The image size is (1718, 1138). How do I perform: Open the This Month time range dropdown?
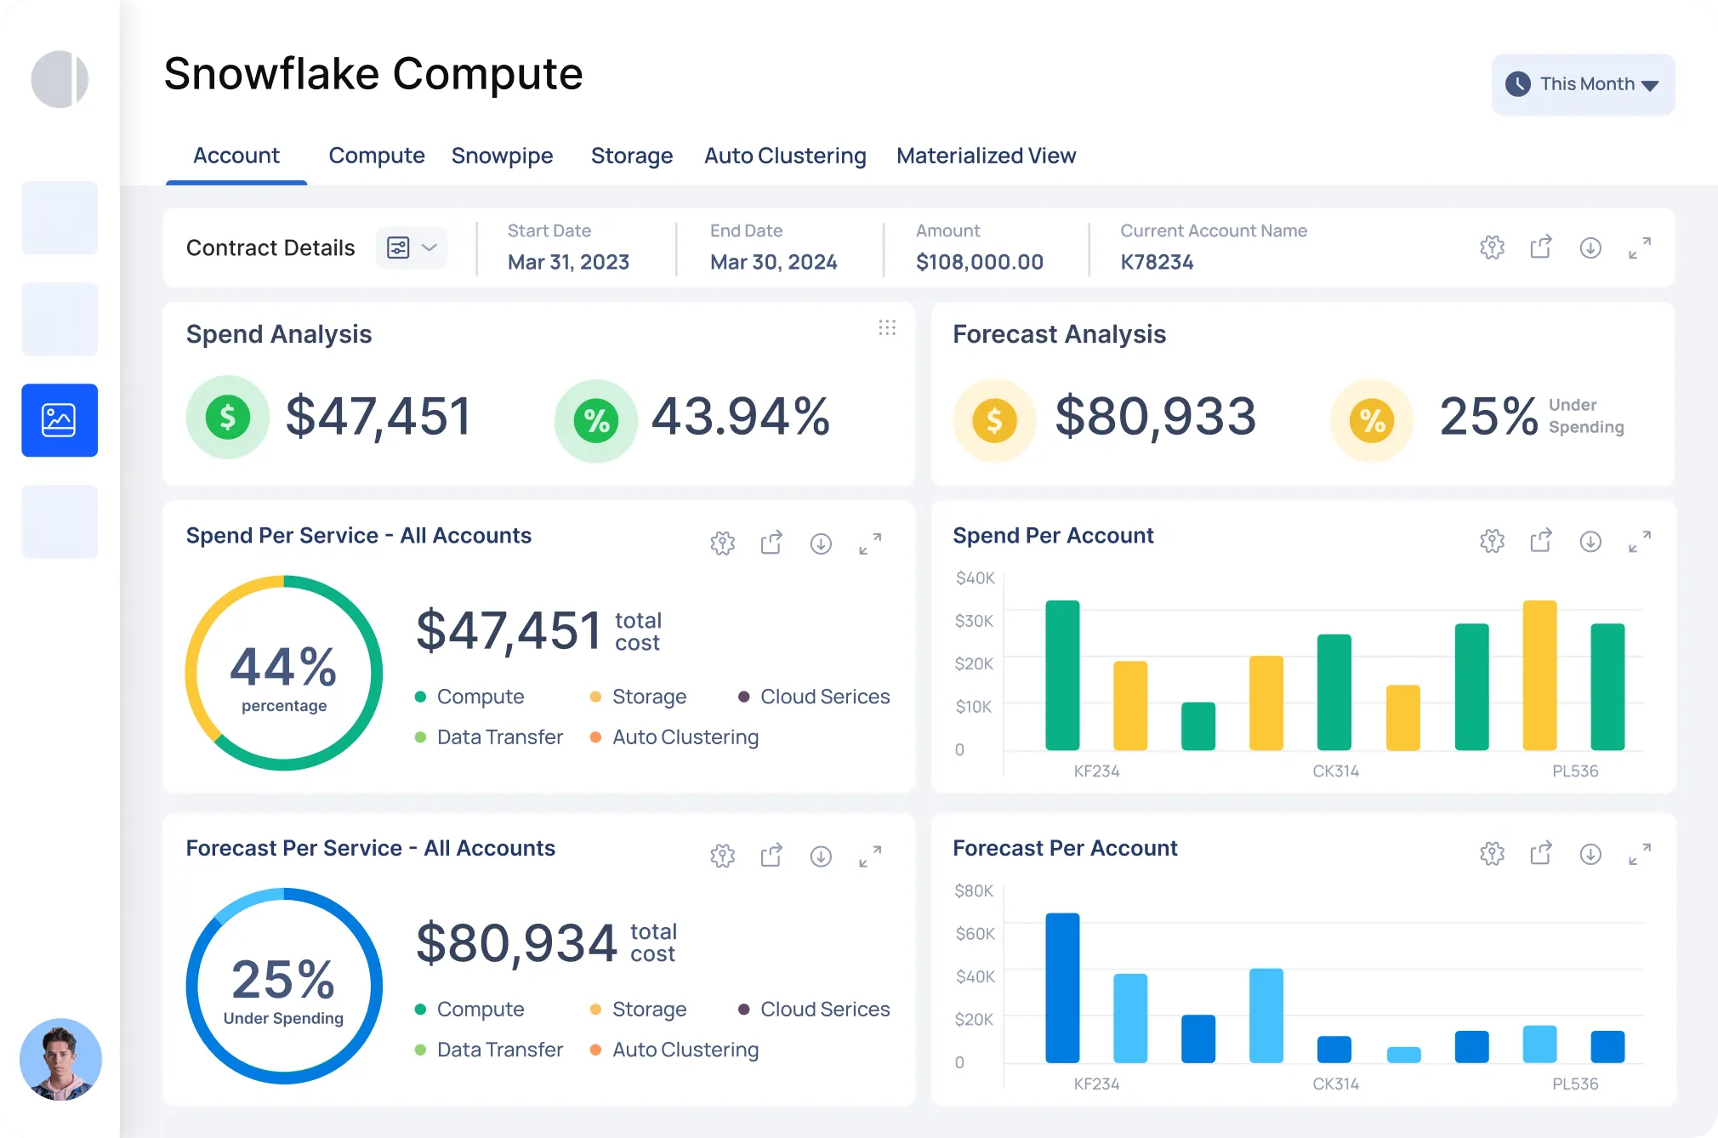[x=1582, y=84]
